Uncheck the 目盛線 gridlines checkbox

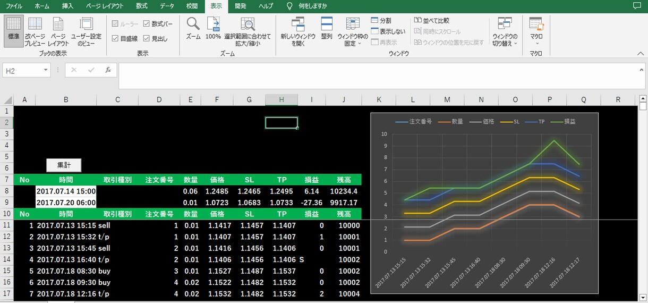tap(125, 38)
